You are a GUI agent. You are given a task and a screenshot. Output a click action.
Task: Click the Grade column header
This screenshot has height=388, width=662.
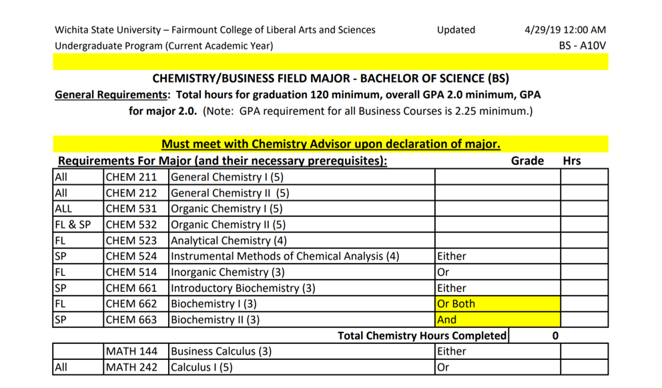click(527, 161)
